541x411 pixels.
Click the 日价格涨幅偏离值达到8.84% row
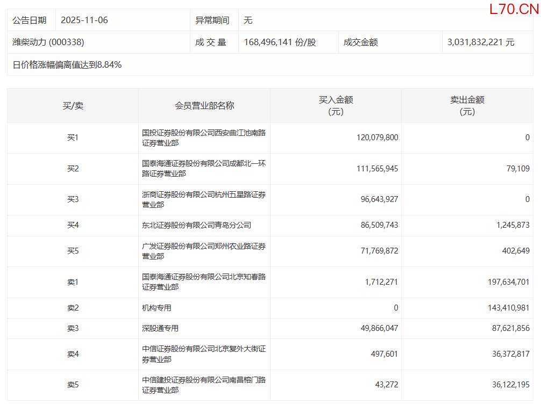coord(67,65)
